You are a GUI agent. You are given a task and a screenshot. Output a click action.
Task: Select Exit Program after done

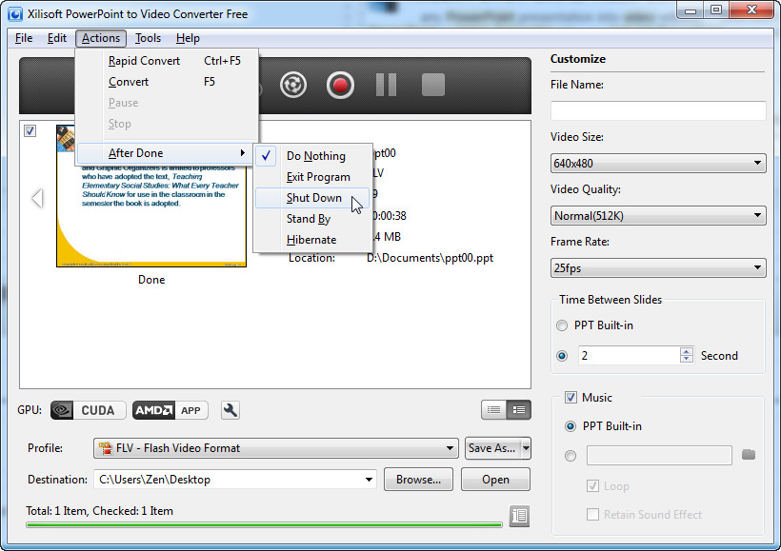312,177
